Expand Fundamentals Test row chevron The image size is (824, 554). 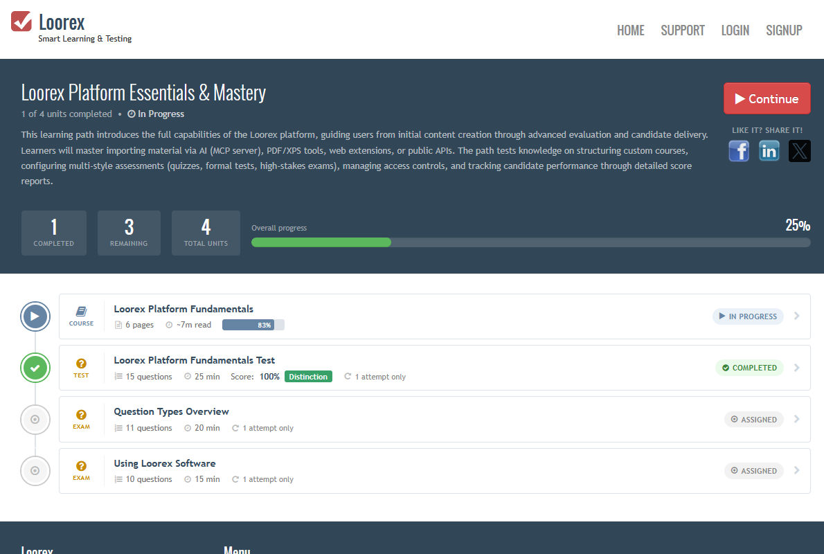click(797, 368)
